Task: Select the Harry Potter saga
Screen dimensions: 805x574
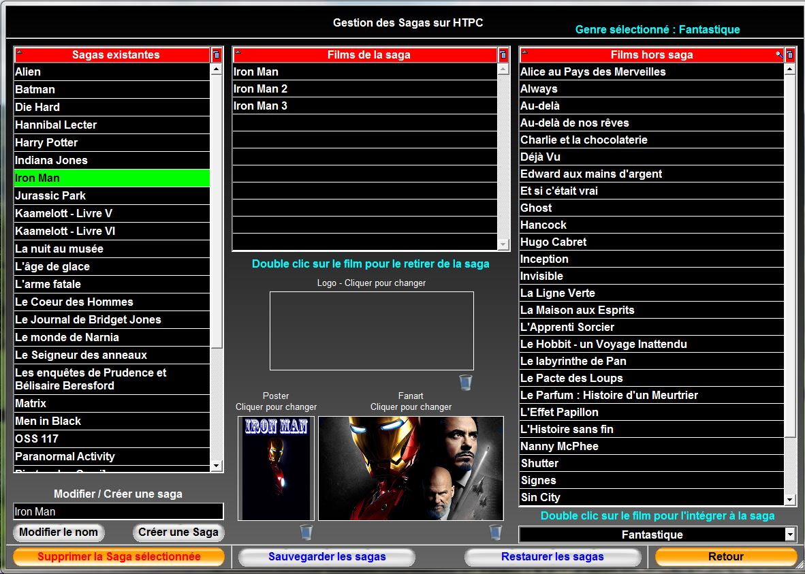Action: coord(112,143)
